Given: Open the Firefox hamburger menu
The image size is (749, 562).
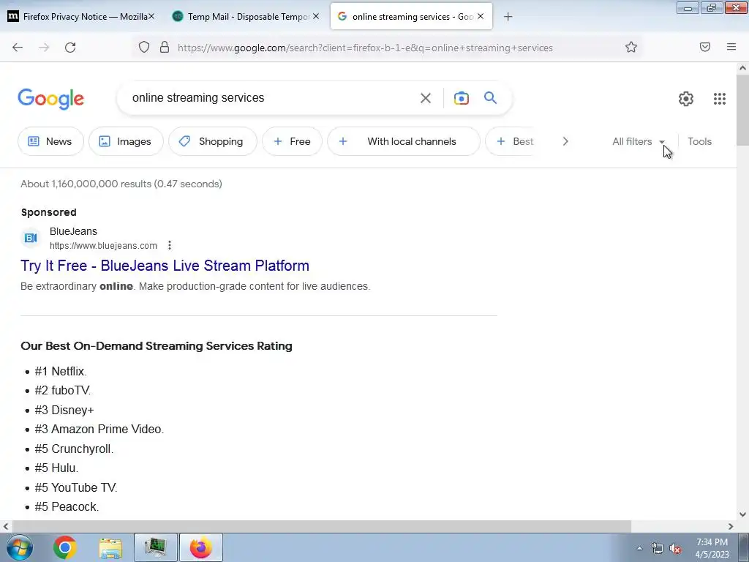Looking at the screenshot, I should click(x=731, y=47).
